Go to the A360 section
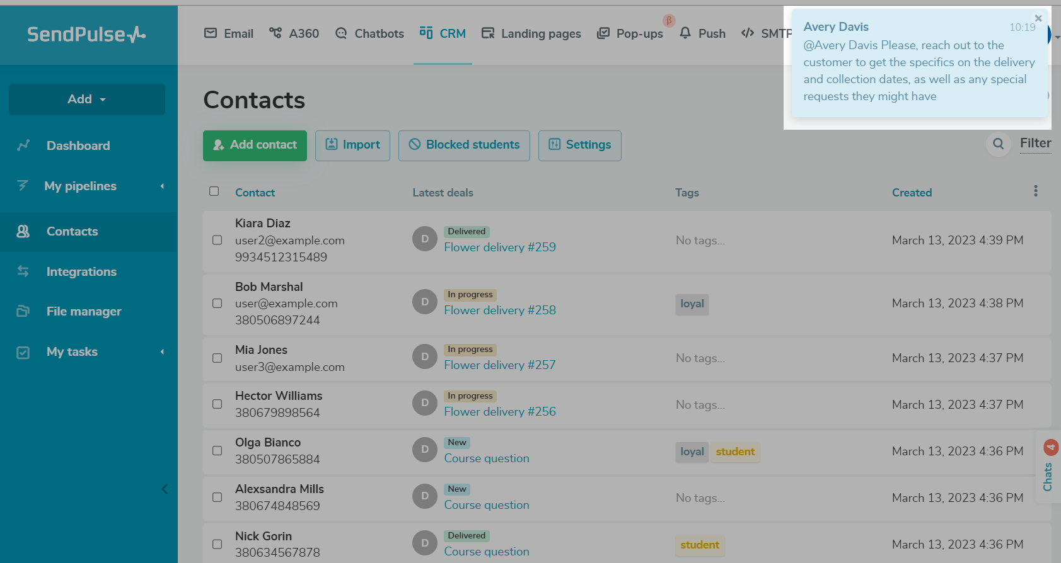 [294, 33]
